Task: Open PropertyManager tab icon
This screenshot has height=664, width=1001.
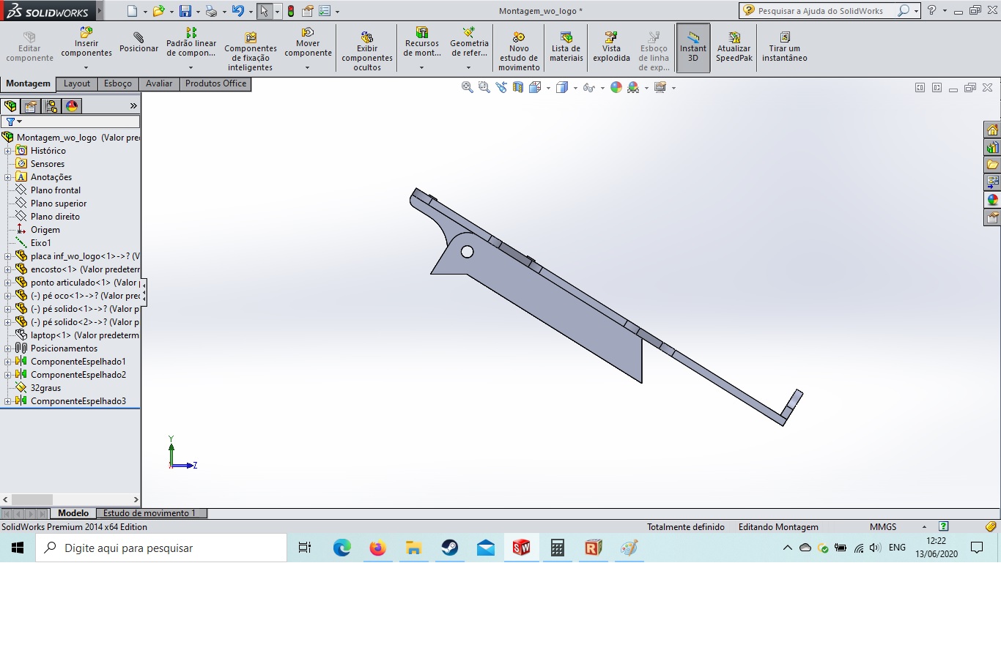Action: tap(31, 106)
